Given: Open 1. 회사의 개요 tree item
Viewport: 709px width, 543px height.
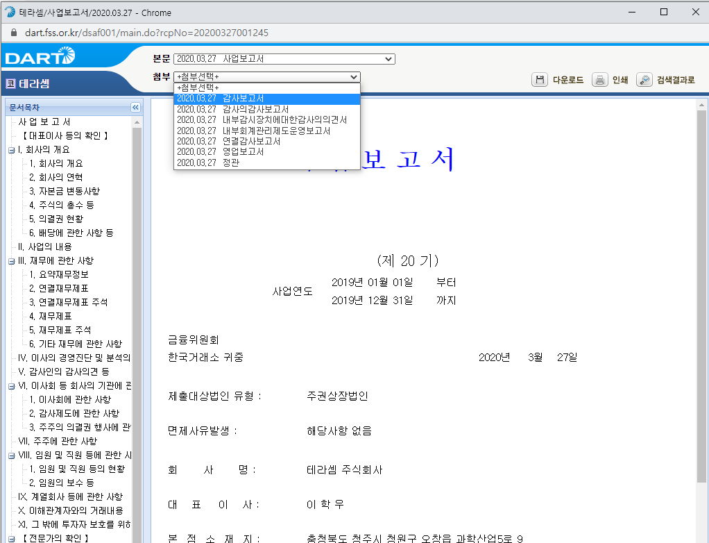Looking at the screenshot, I should 56,163.
